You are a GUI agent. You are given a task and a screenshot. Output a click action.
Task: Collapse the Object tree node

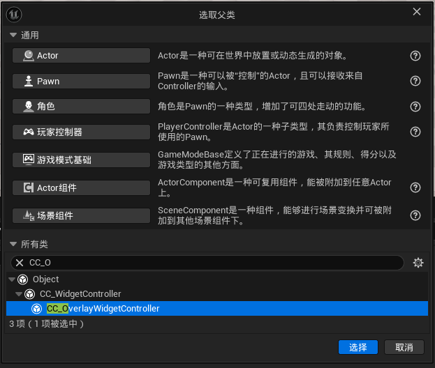pyautogui.click(x=12, y=279)
